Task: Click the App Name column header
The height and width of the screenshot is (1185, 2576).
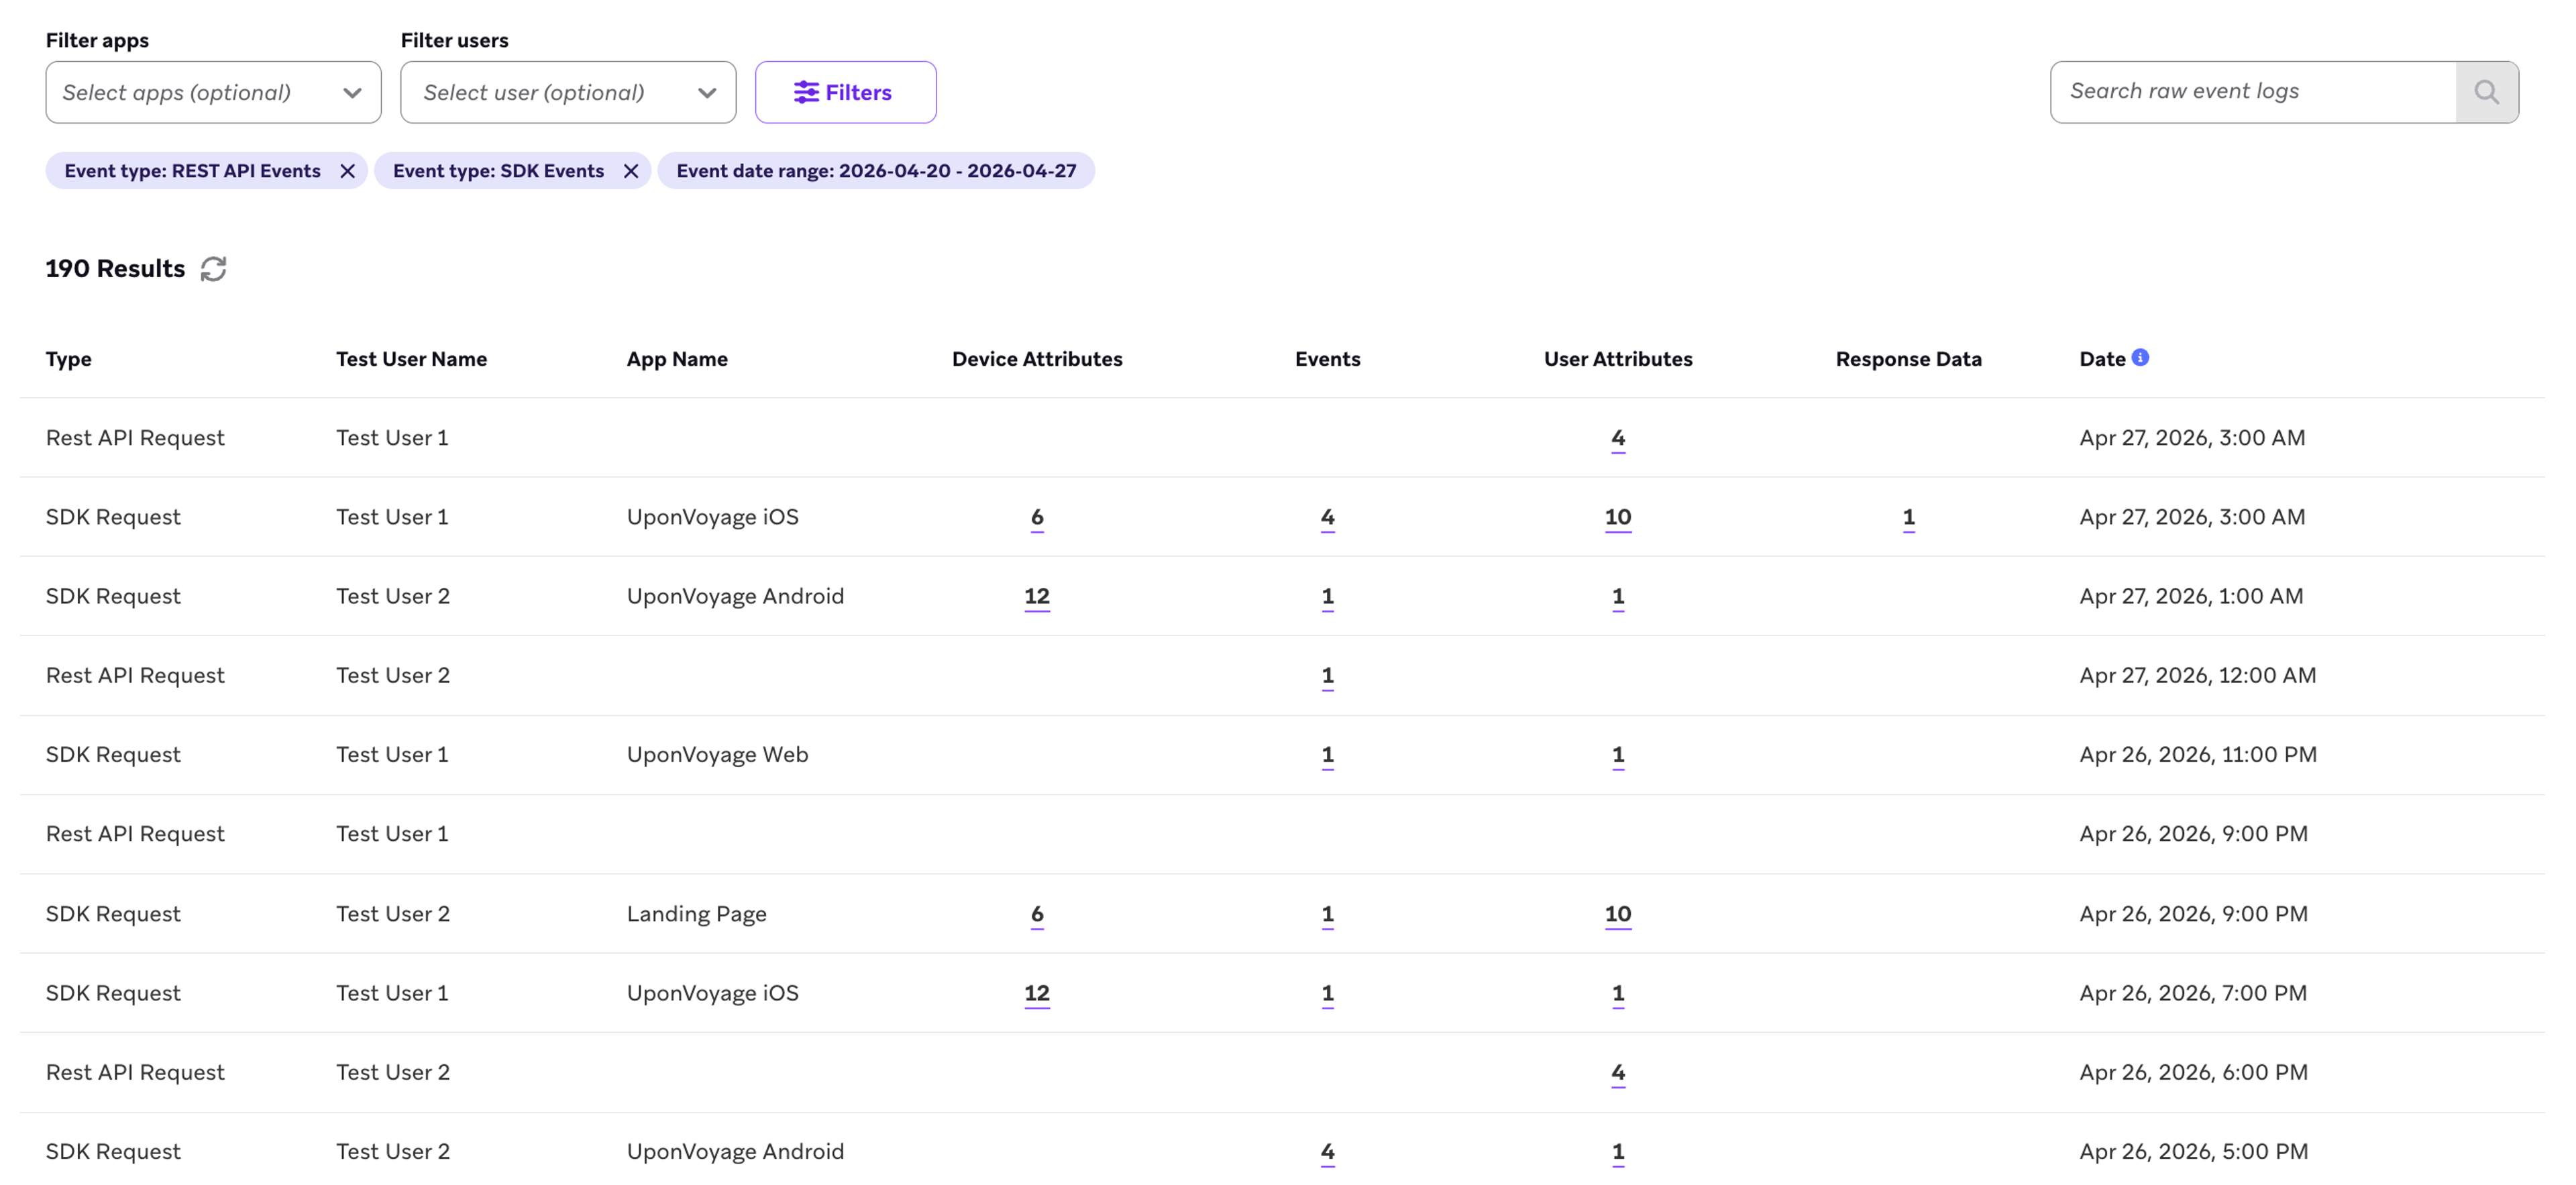Action: (677, 359)
